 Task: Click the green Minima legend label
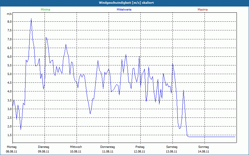click(45, 10)
